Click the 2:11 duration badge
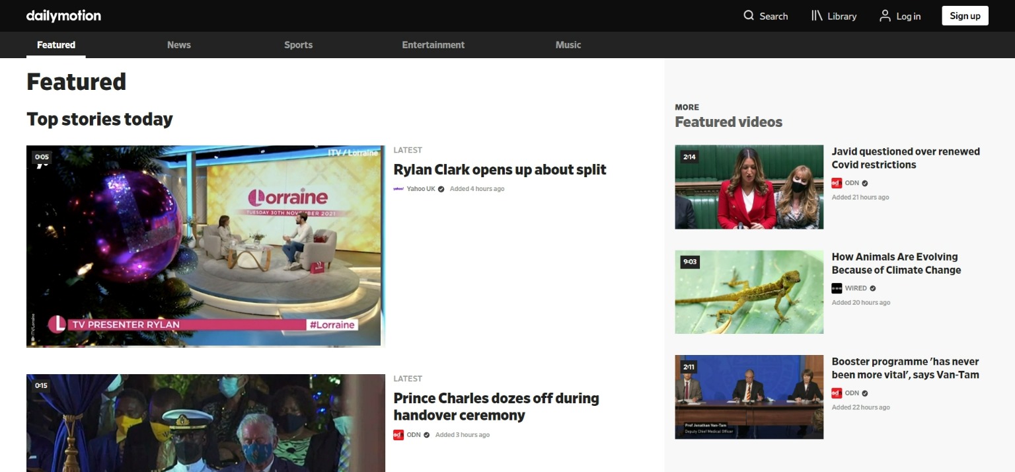Viewport: 1015px width, 472px height. (x=689, y=367)
